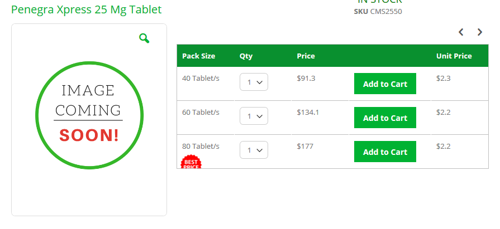Click the Pack Size column header
Image resolution: width=500 pixels, height=229 pixels.
(199, 56)
